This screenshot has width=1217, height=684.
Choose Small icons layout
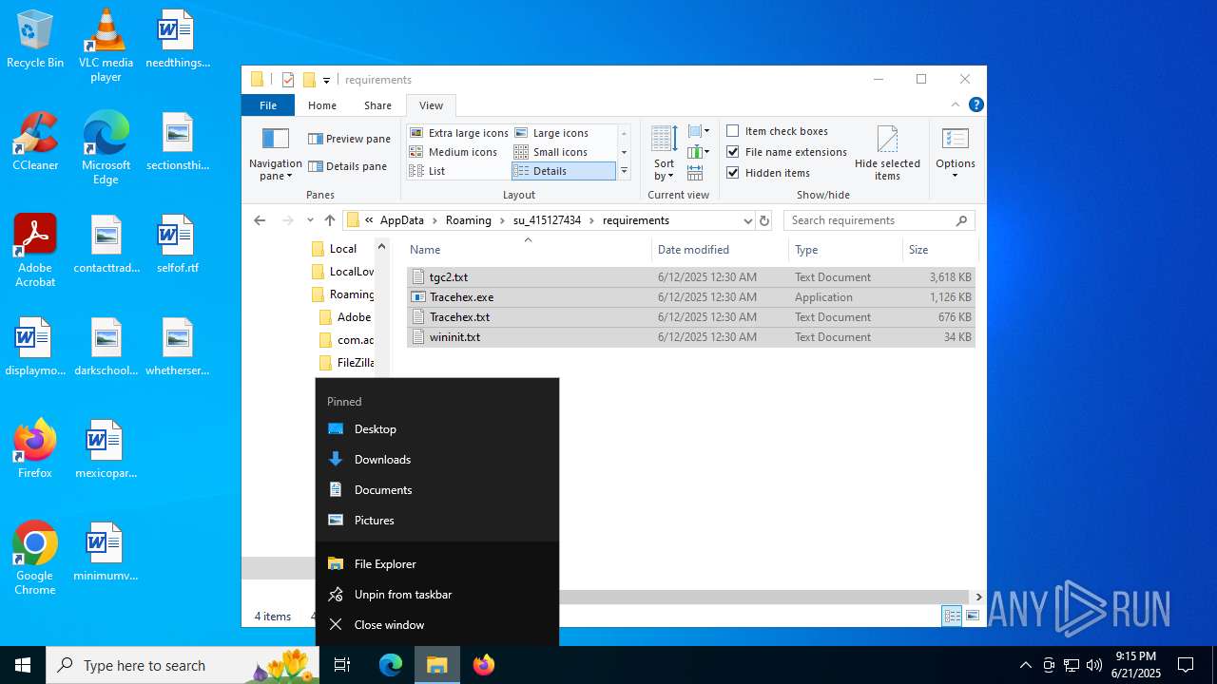pos(551,152)
